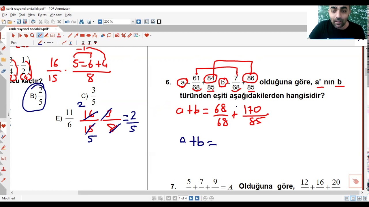Select the Rectangle shape tool

tap(82, 35)
